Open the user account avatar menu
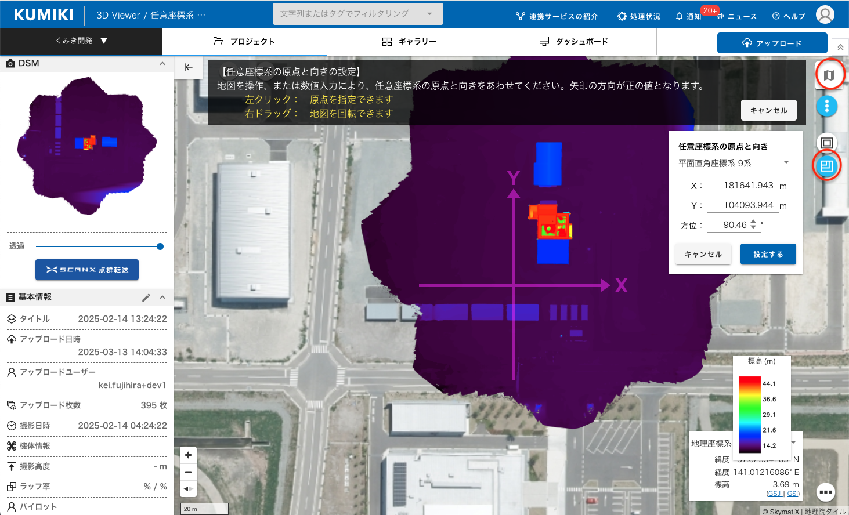 (825, 14)
